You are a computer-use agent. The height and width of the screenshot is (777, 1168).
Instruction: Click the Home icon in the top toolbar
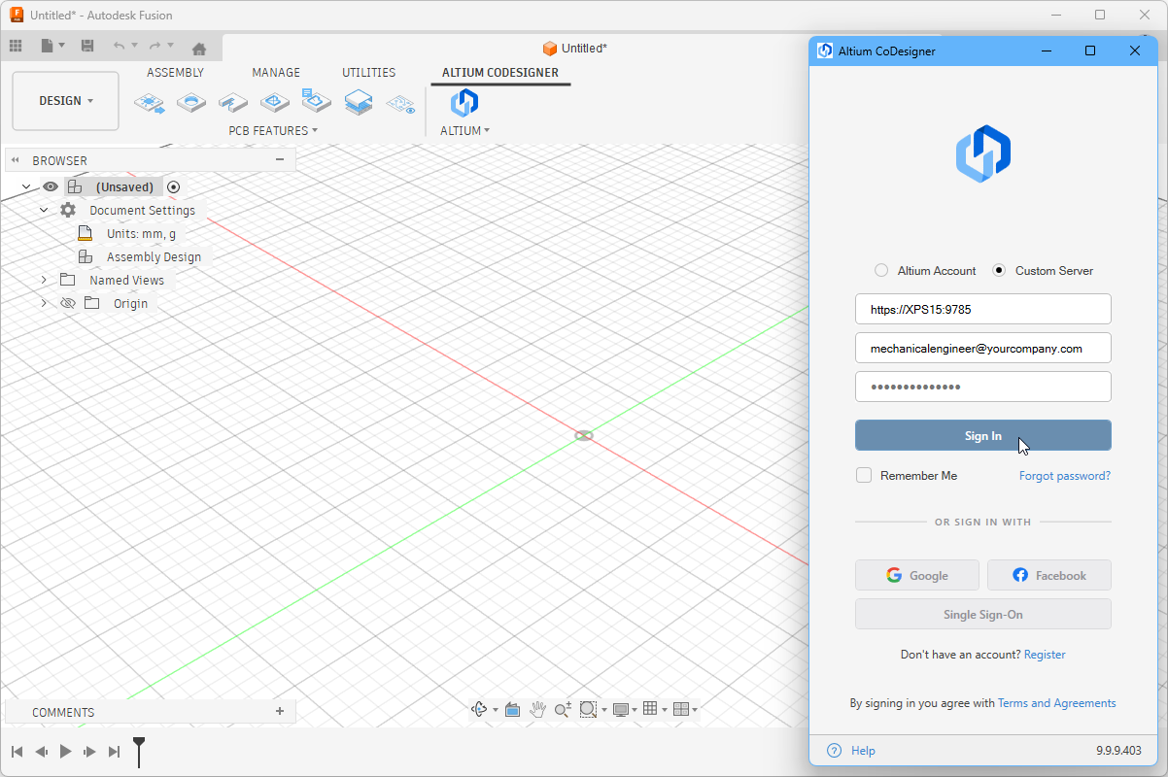click(199, 48)
